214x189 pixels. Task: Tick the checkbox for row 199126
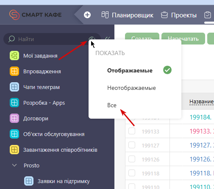point(132,159)
